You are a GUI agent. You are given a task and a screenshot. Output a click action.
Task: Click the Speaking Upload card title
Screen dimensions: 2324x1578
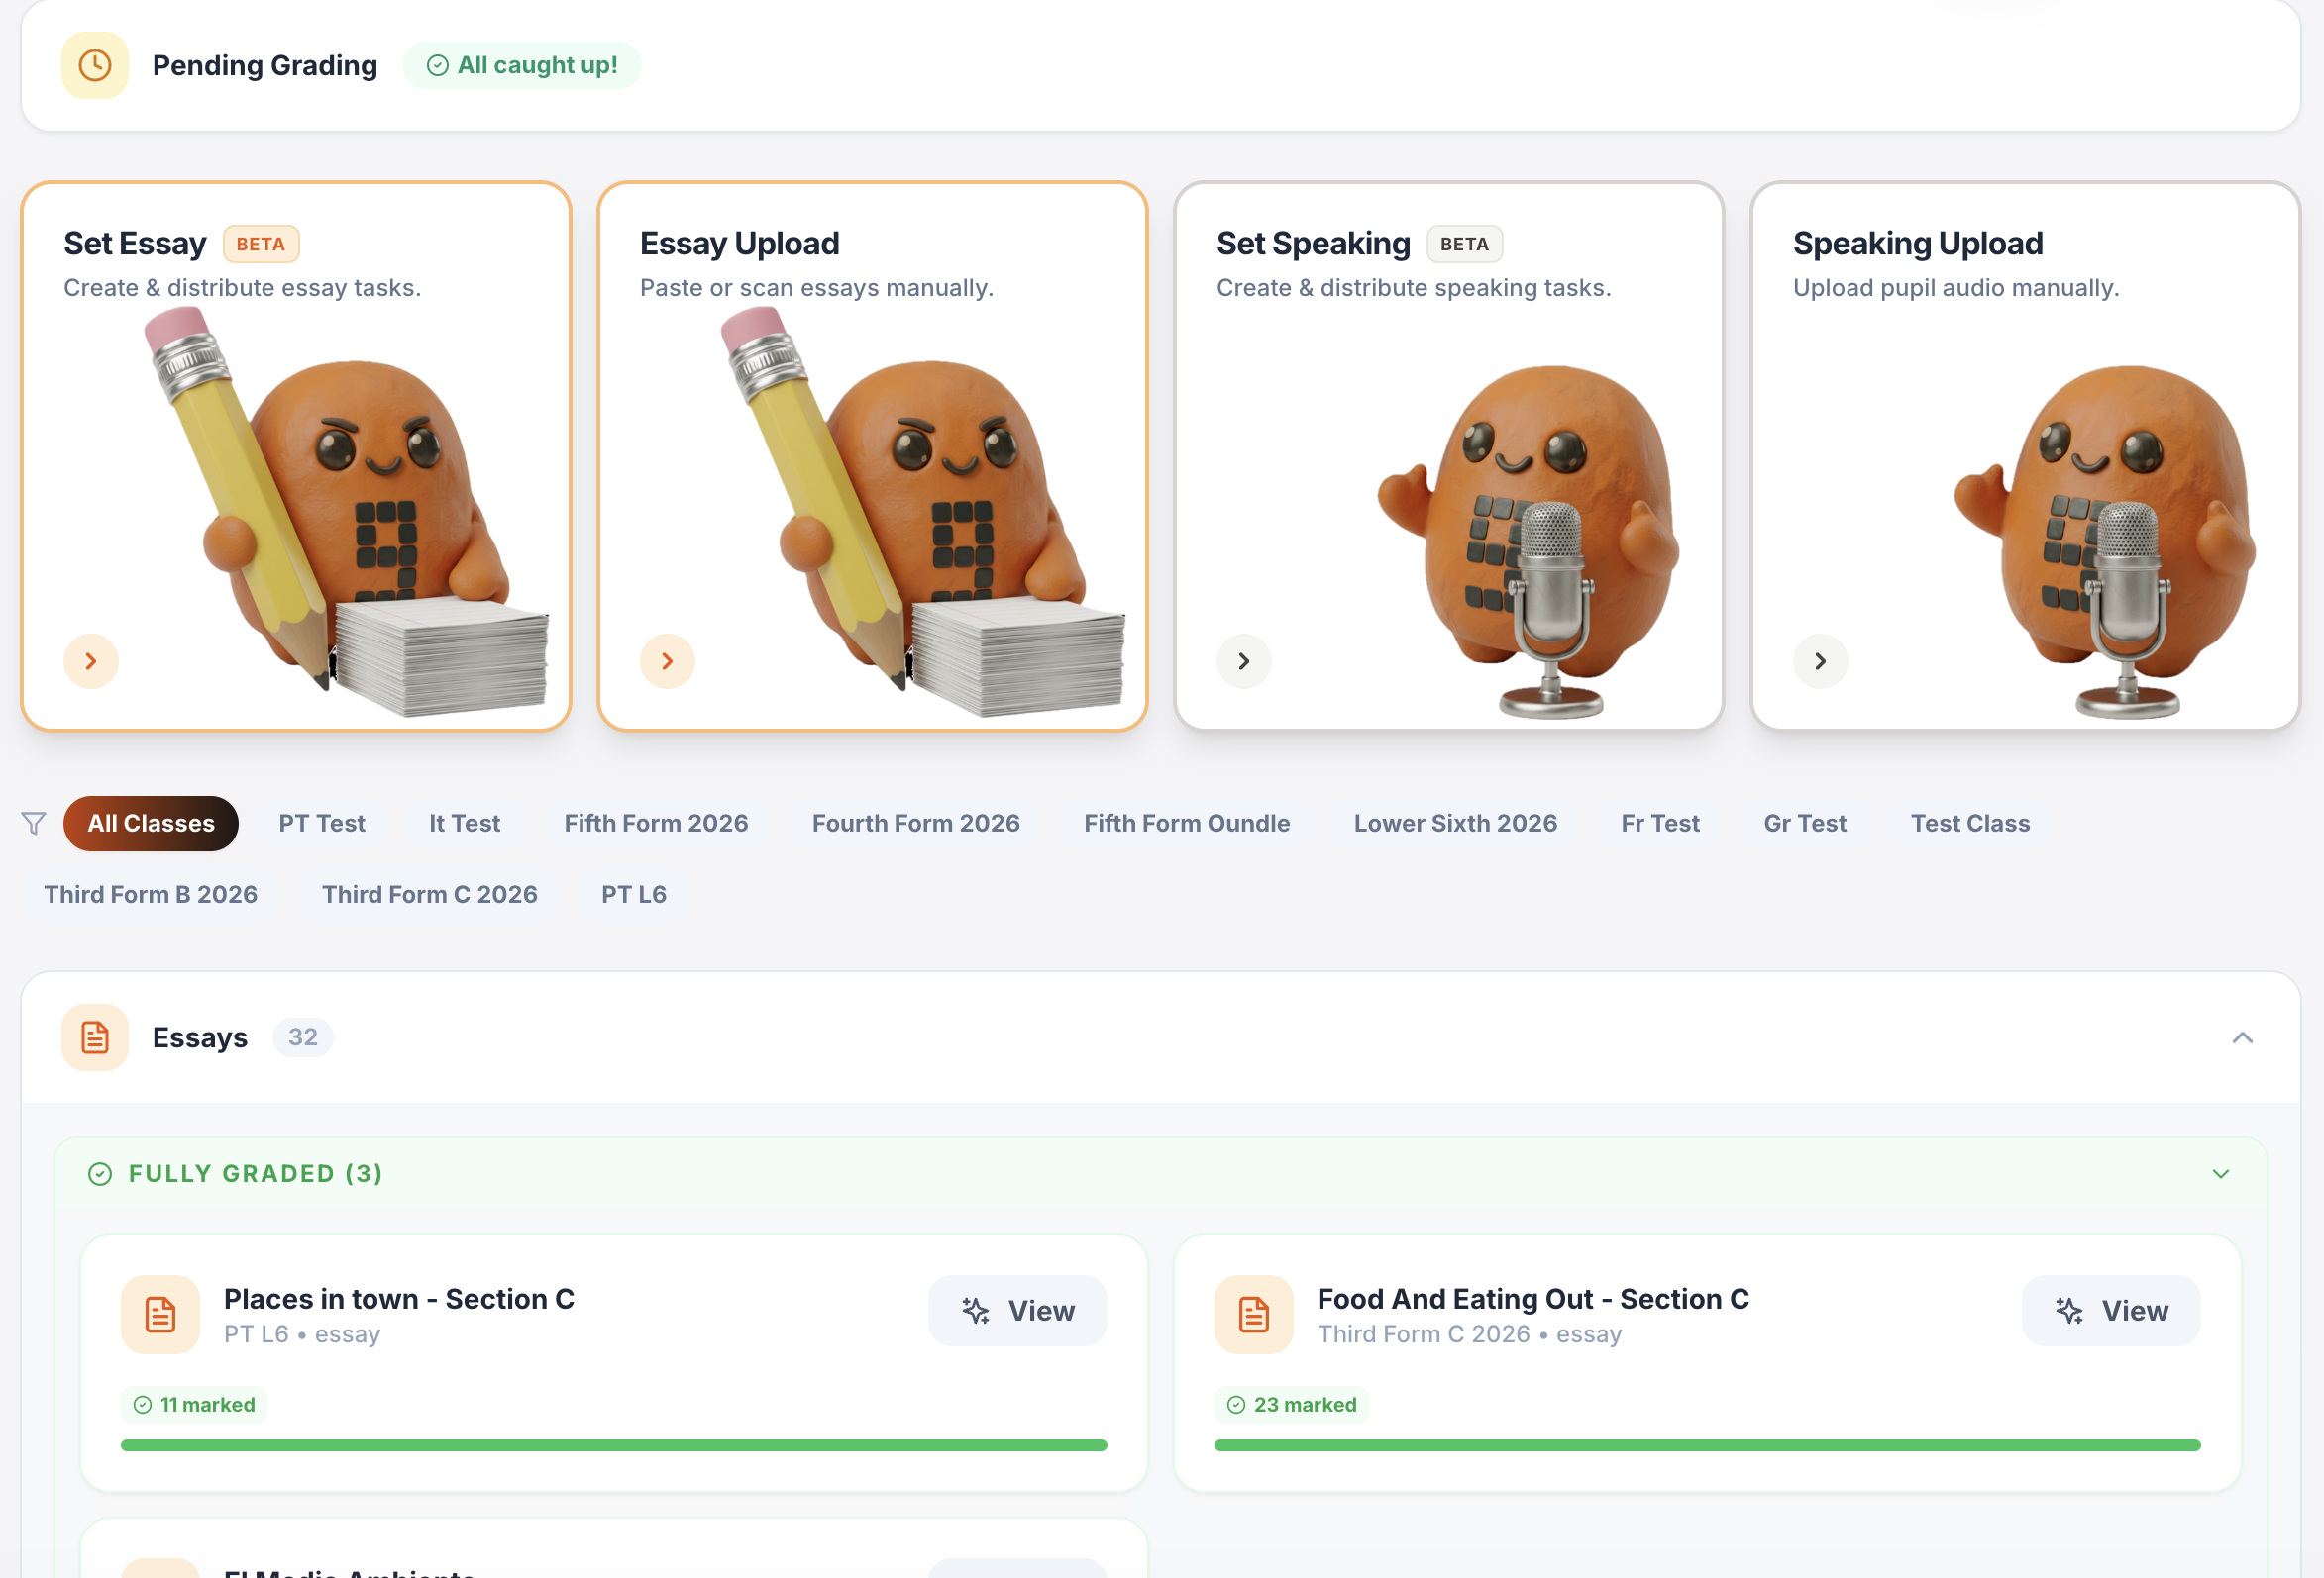point(1918,244)
